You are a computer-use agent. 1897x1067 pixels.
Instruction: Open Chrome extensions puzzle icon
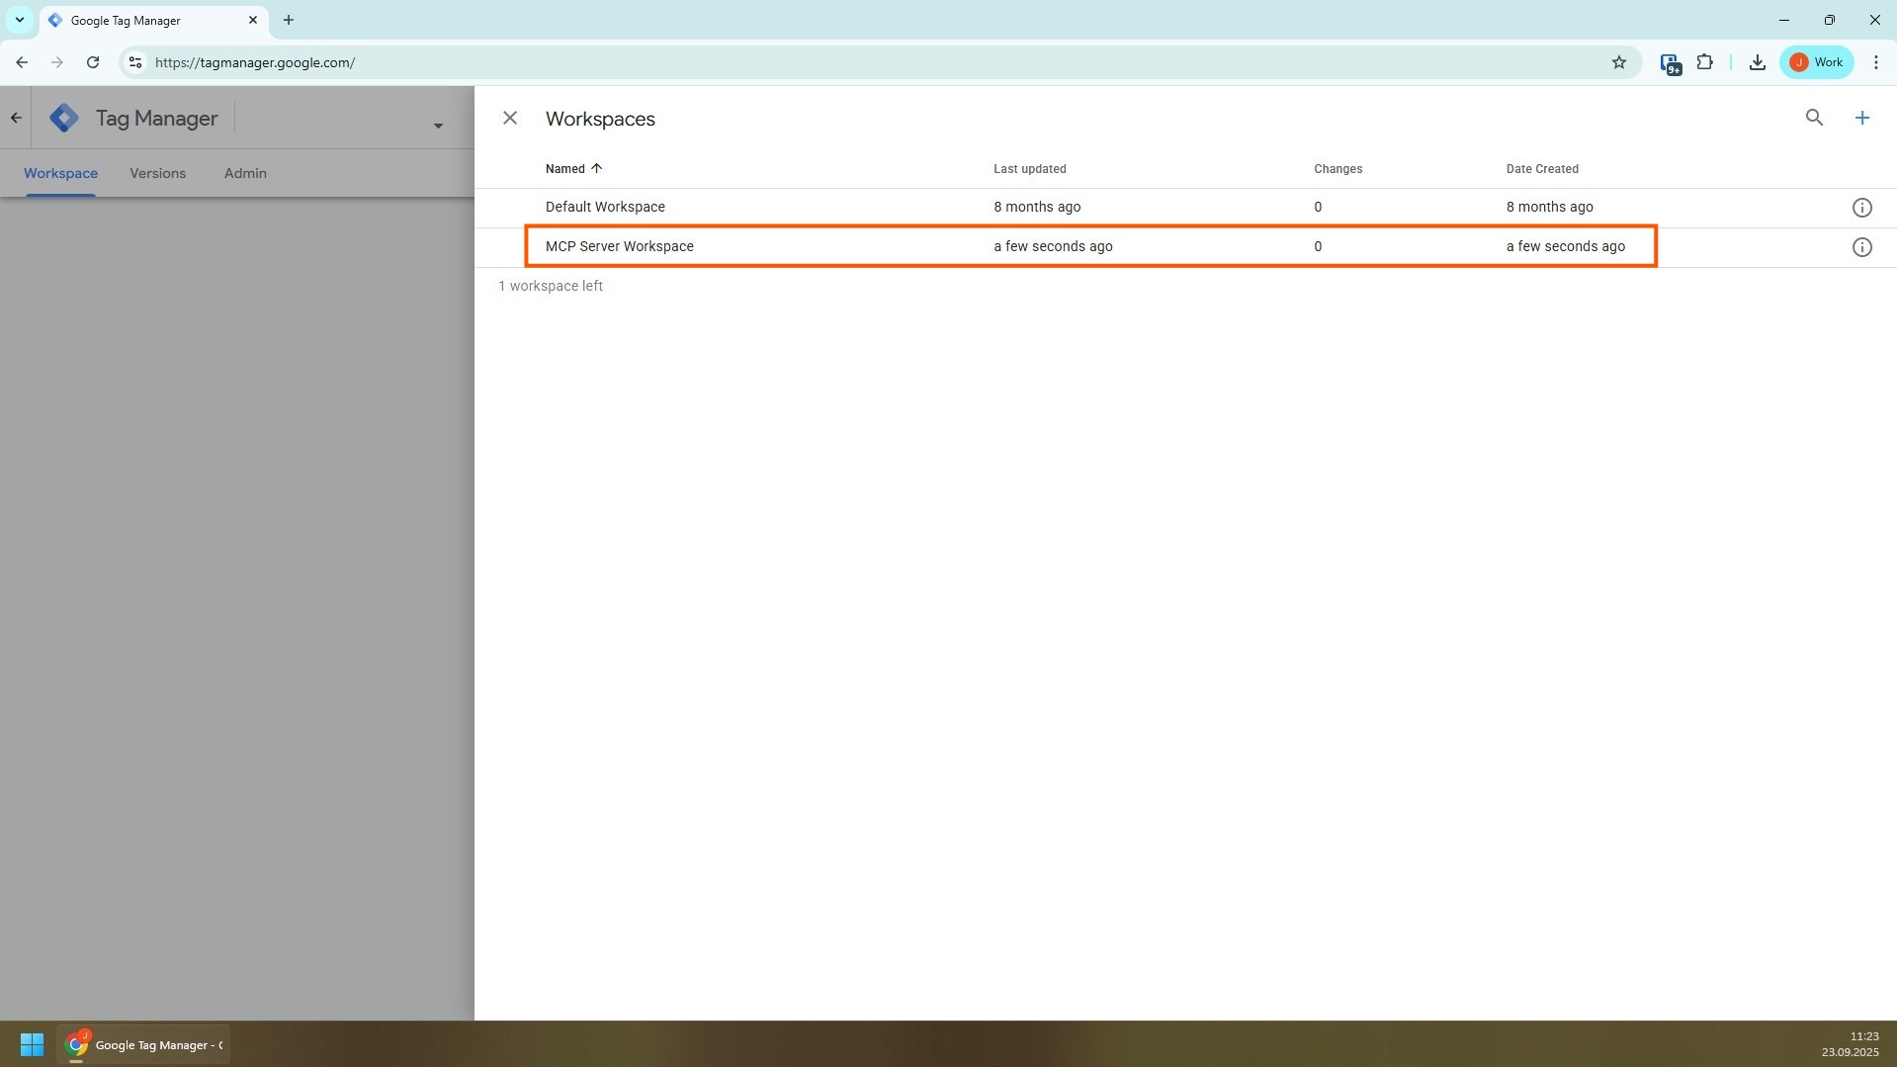click(x=1704, y=62)
